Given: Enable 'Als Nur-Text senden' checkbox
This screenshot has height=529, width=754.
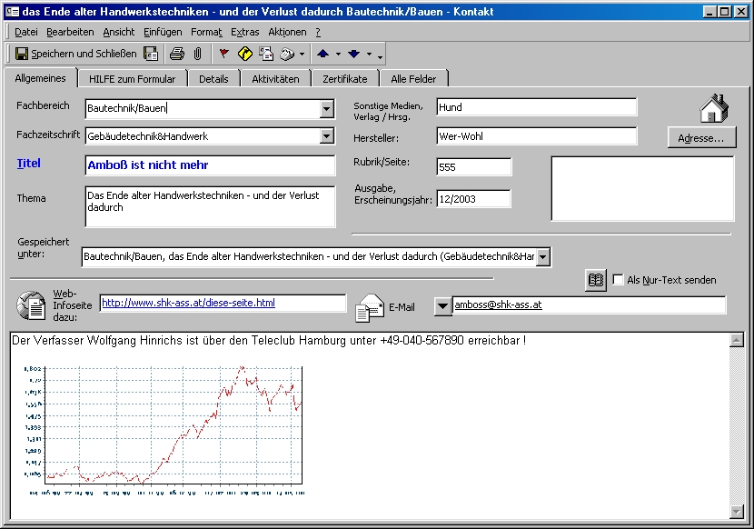Looking at the screenshot, I should [619, 280].
